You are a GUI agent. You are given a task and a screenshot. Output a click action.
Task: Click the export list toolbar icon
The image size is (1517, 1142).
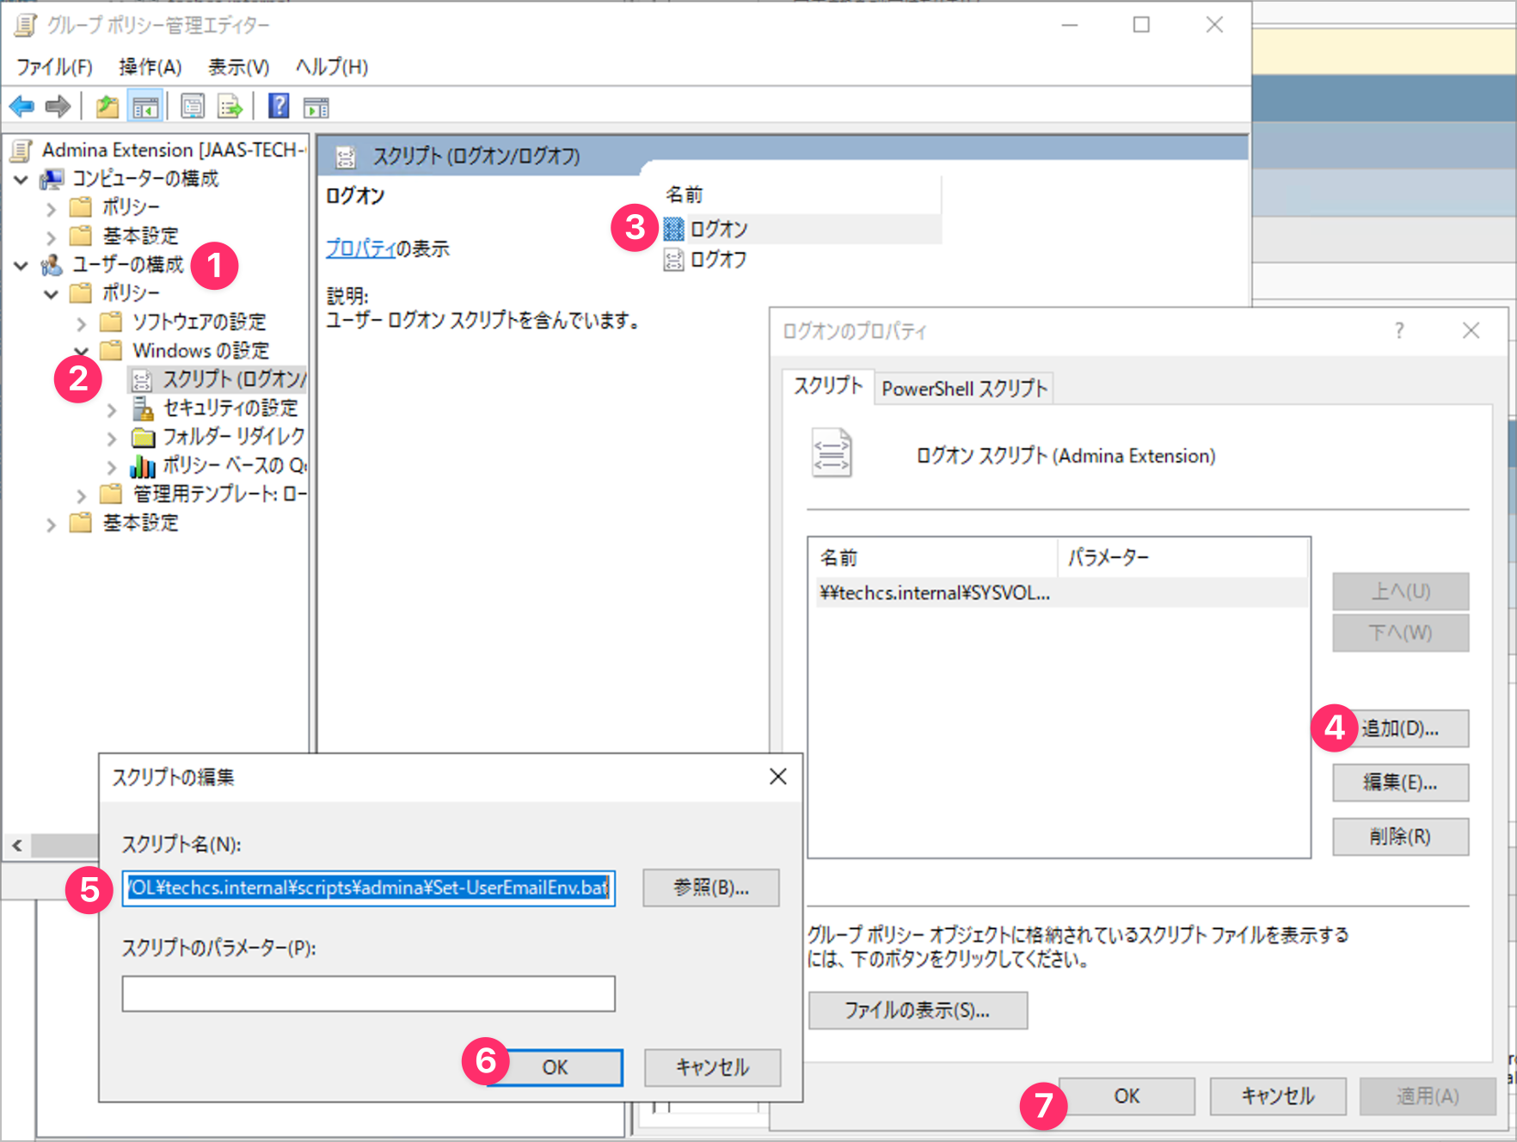(x=230, y=107)
